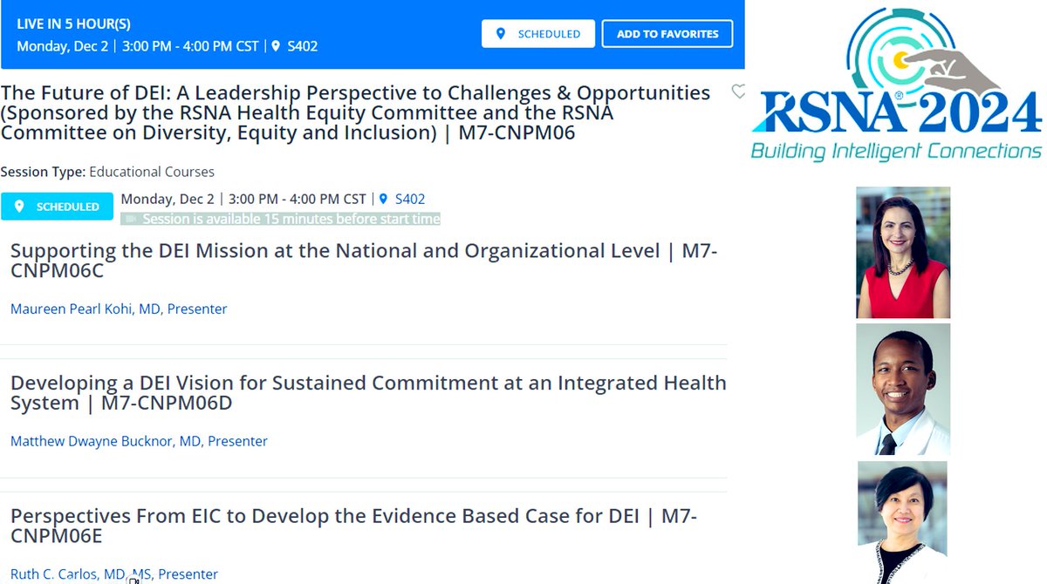This screenshot has height=584, width=1047.
Task: Open Matthew Dwayne Bucknor, MD presenter link
Action: coord(139,441)
